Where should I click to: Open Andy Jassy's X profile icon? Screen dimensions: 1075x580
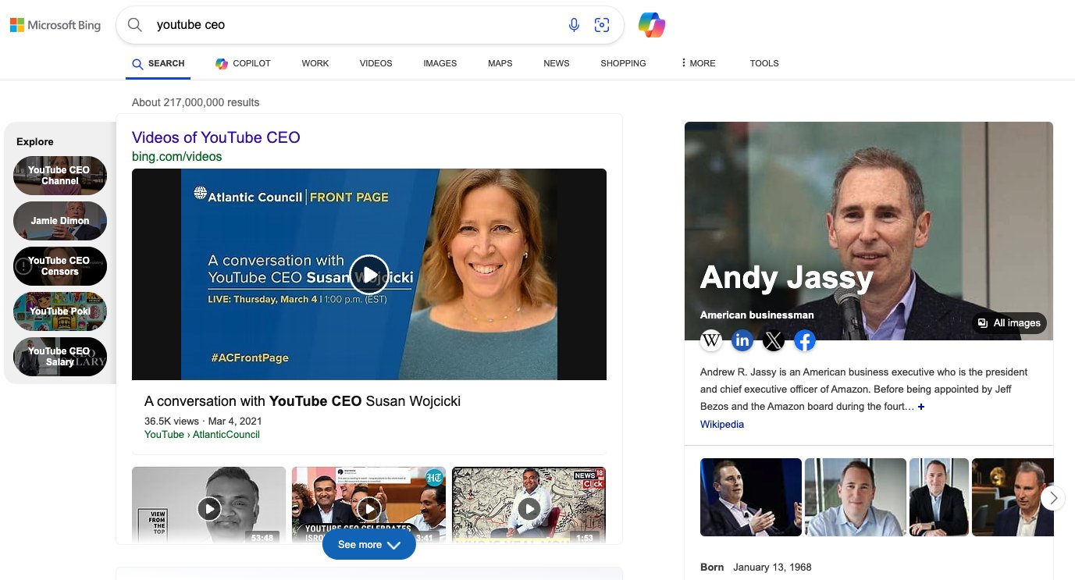coord(774,340)
